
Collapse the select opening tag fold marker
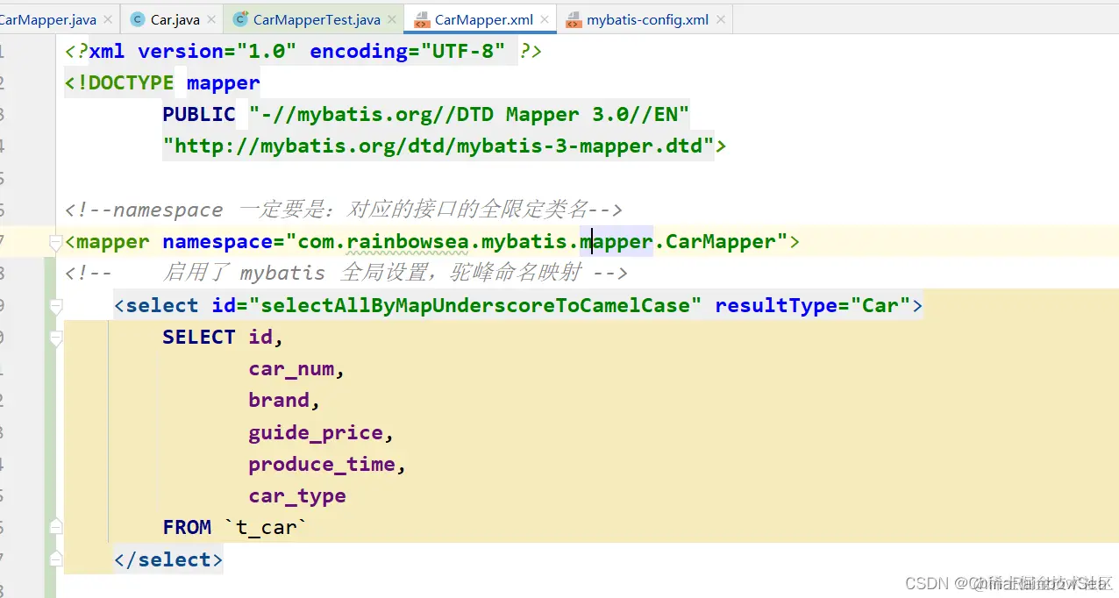56,306
